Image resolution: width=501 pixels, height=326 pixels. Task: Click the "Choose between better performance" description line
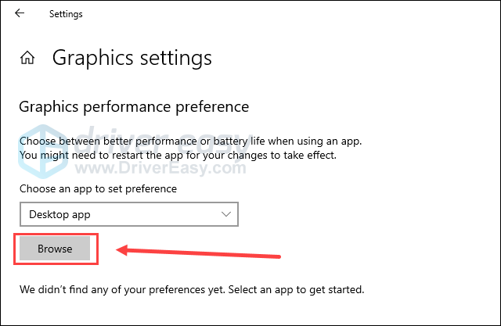point(190,141)
